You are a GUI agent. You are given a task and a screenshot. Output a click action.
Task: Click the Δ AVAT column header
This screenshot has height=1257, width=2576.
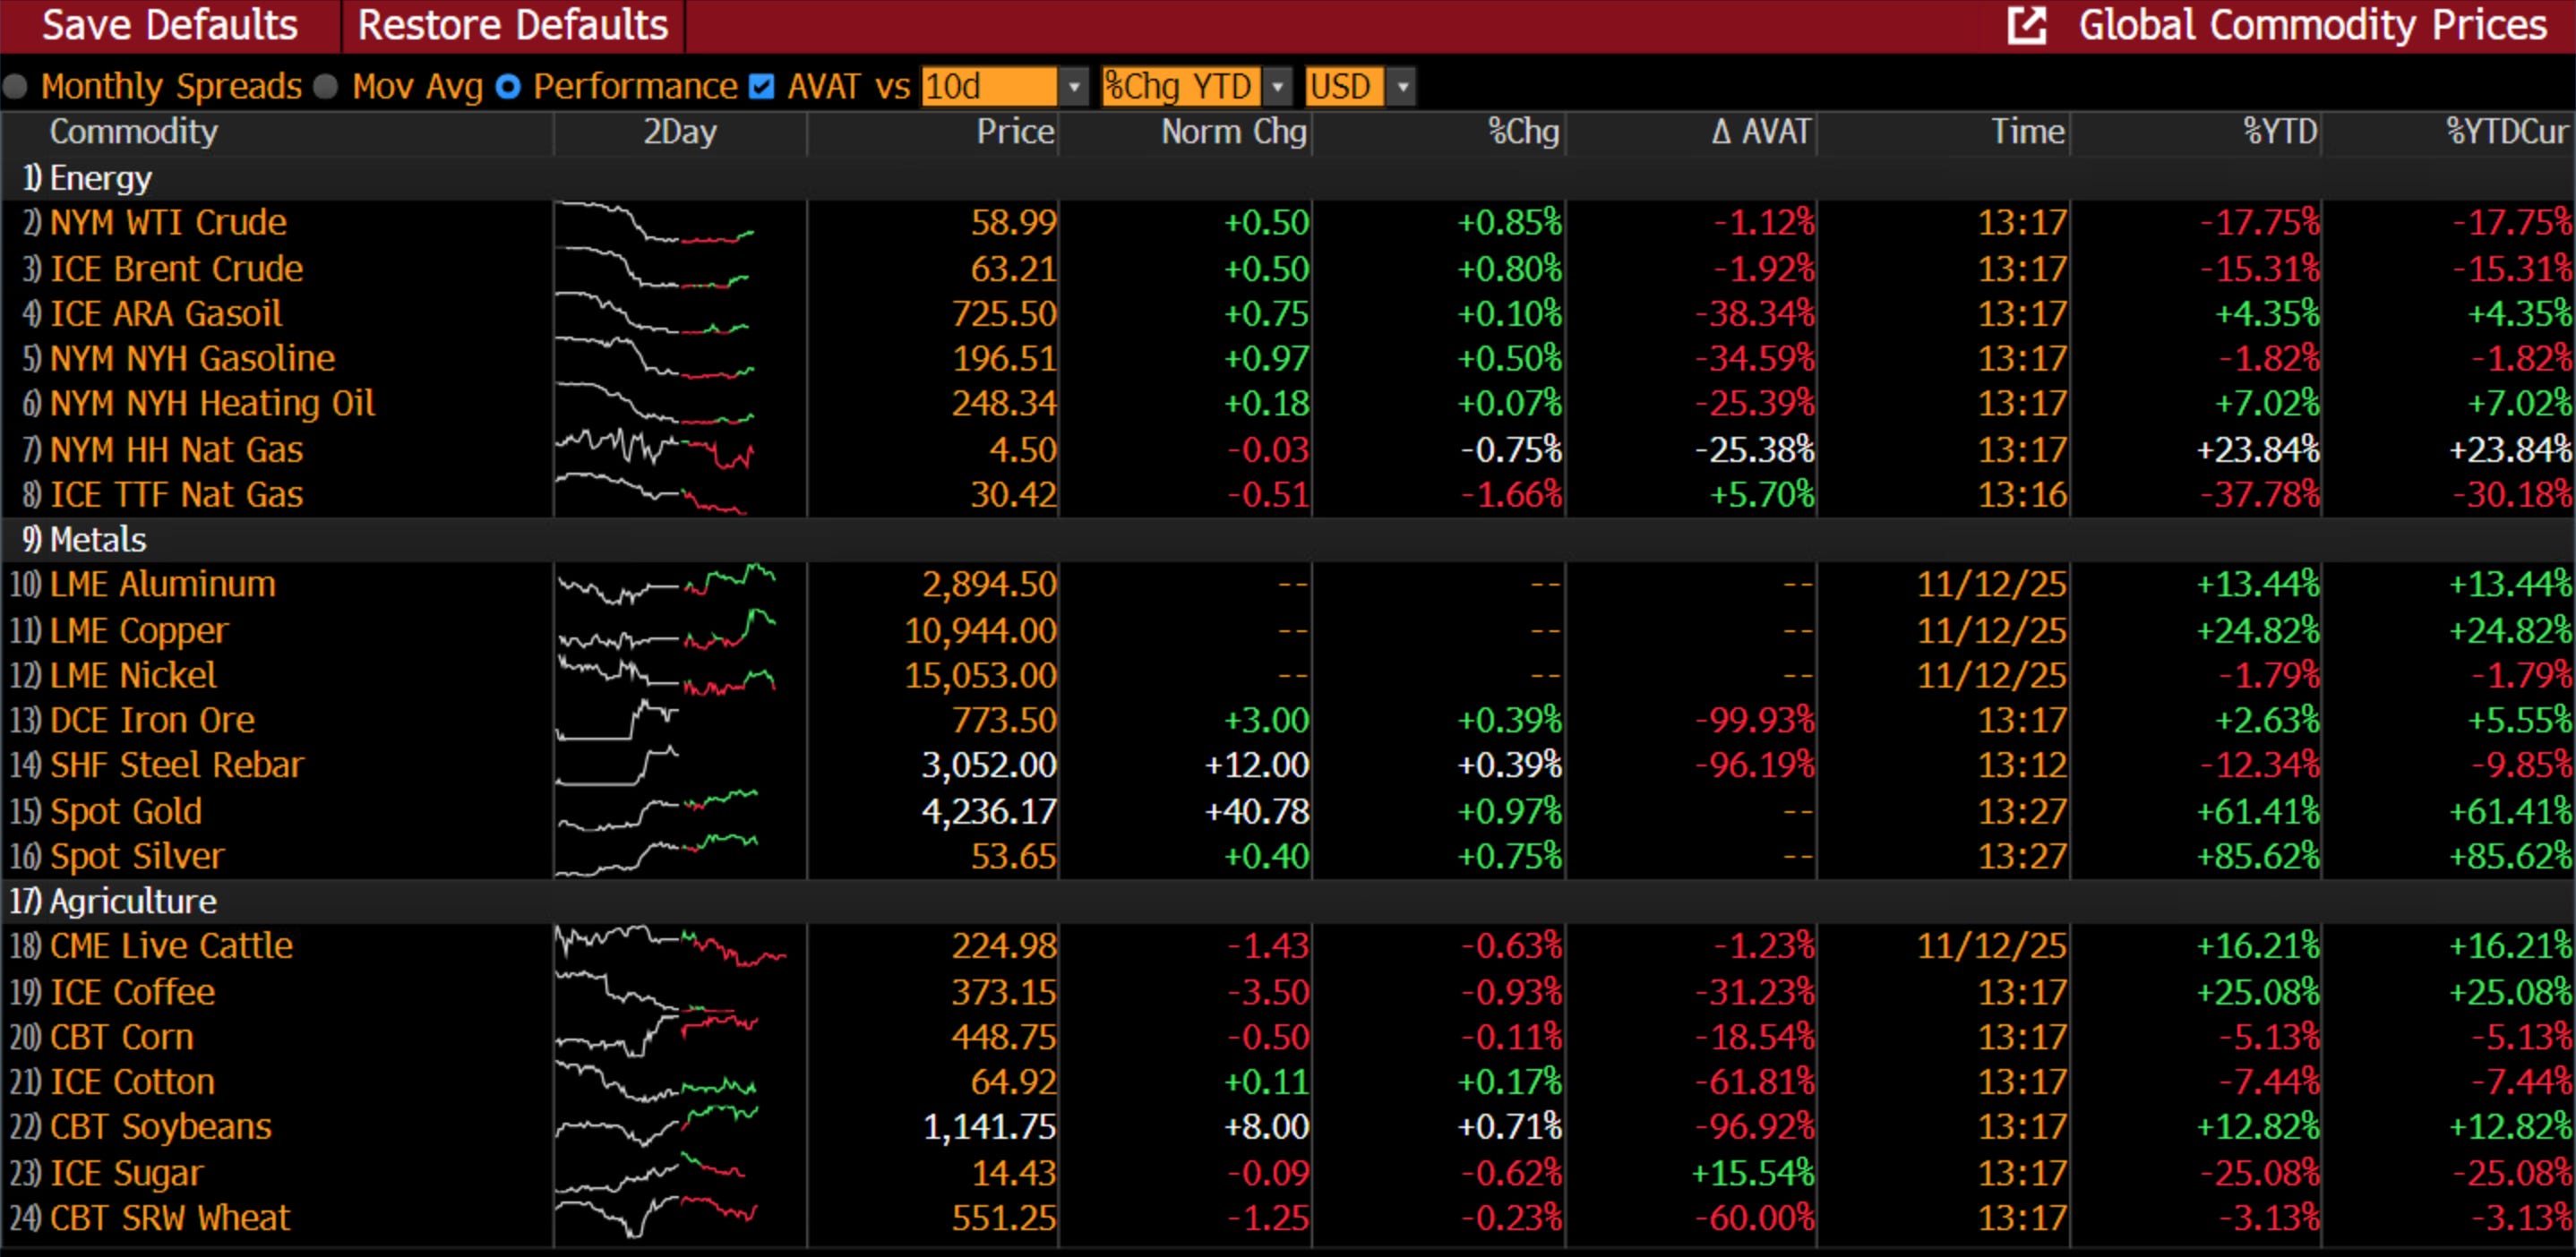click(x=1761, y=132)
